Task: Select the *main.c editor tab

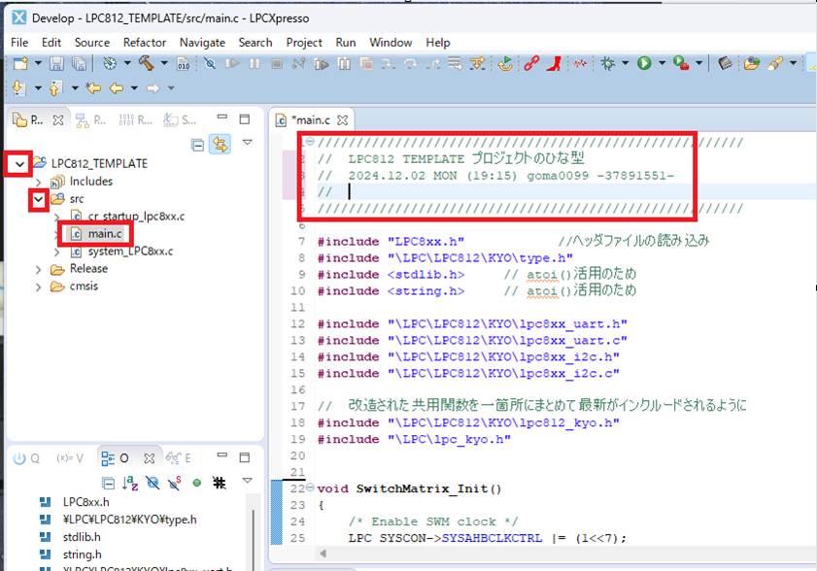Action: [x=309, y=120]
